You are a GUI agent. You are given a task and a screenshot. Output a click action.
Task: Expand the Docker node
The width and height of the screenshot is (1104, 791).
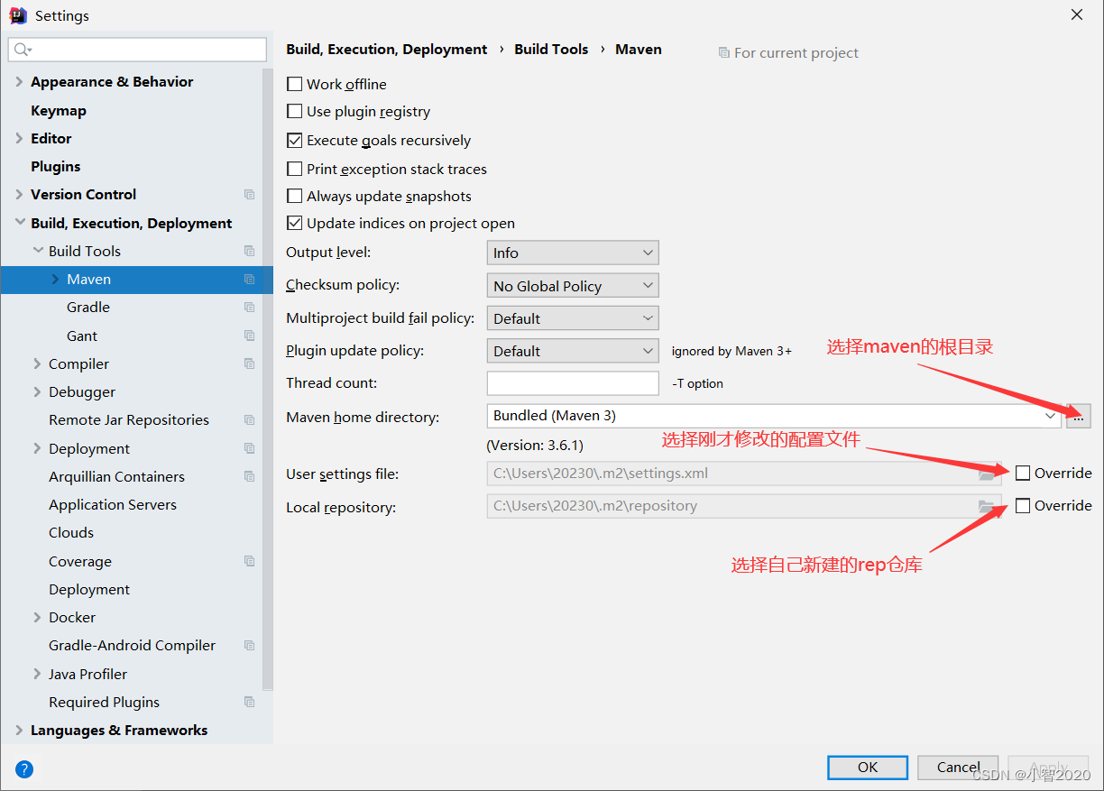[x=37, y=617]
